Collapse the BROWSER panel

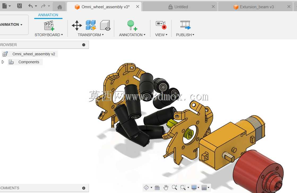pyautogui.click(x=84, y=45)
